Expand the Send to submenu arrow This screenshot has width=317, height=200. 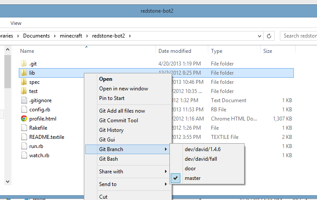pos(165,184)
